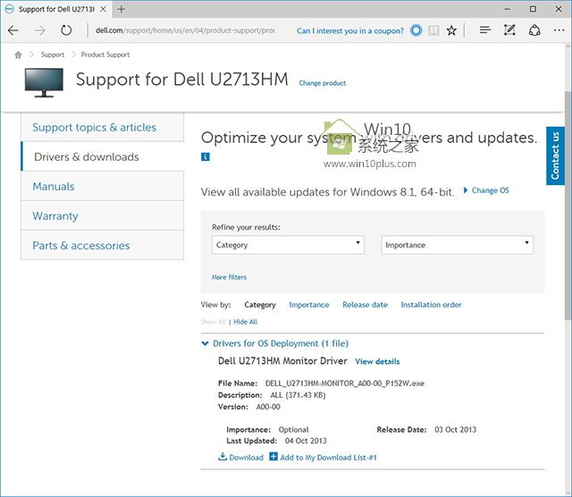Click the Dell U2713HM Monitor Driver title

(x=282, y=361)
